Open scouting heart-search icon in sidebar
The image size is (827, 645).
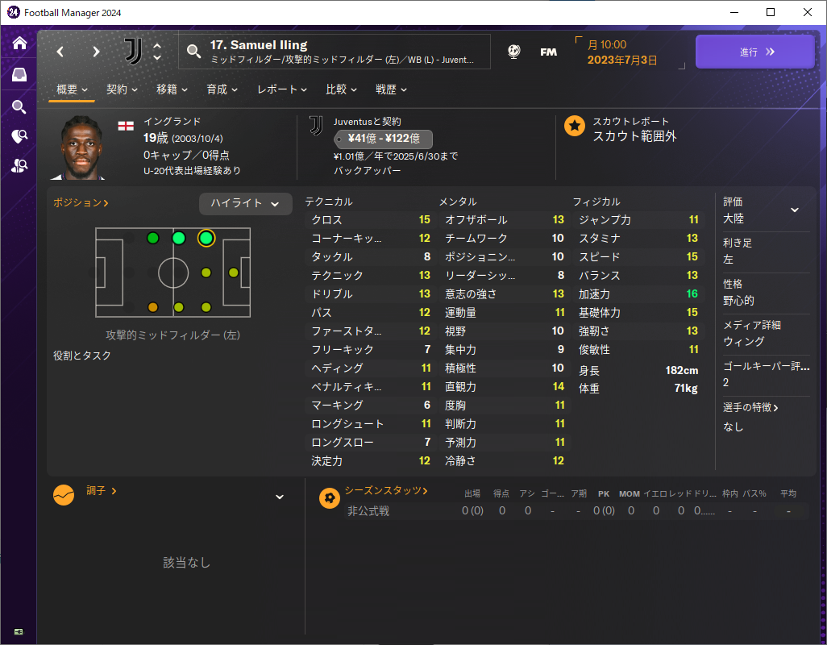point(19,136)
